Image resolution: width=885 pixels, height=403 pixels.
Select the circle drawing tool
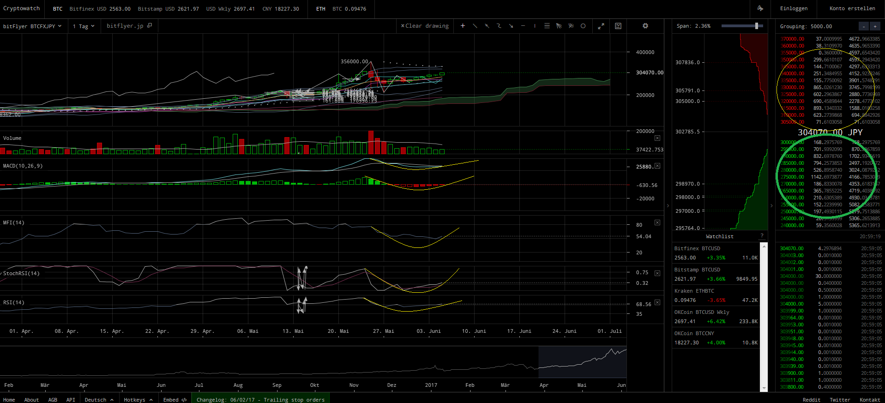tap(583, 26)
